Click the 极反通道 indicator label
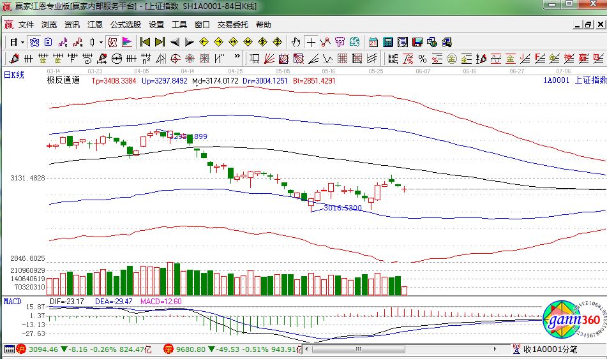The image size is (607, 359). 63,81
